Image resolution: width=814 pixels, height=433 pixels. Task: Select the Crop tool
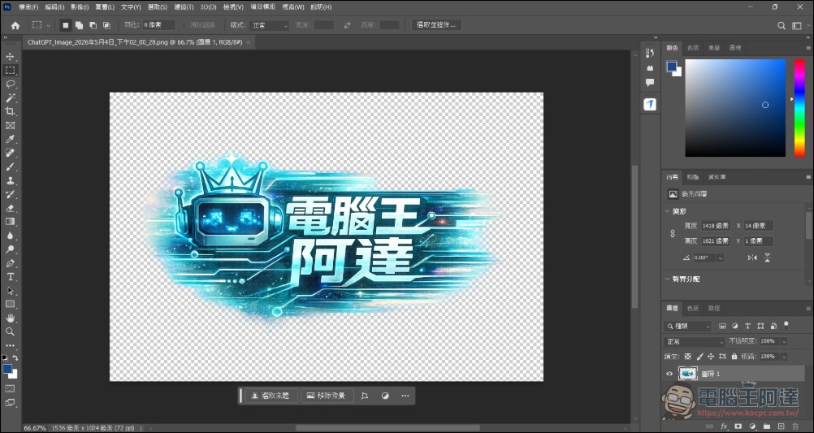point(10,111)
